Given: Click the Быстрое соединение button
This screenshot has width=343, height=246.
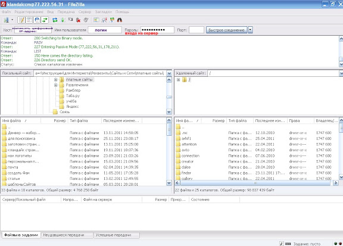Looking at the screenshot, I should coord(226,30).
